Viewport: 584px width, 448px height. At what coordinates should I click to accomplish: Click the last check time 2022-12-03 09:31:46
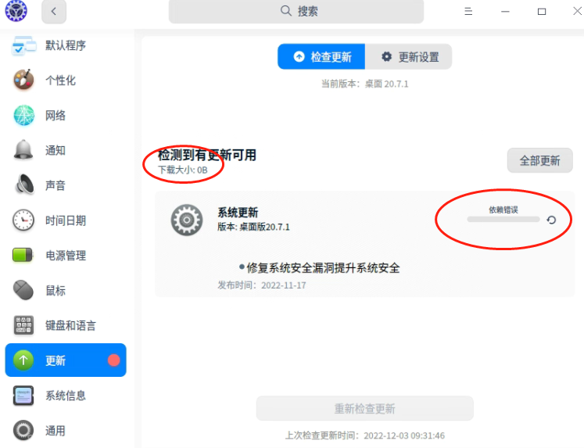404,435
